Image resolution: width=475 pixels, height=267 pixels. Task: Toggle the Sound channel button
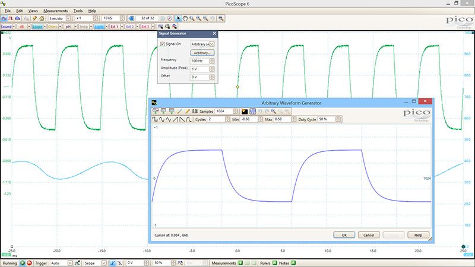pos(8,26)
